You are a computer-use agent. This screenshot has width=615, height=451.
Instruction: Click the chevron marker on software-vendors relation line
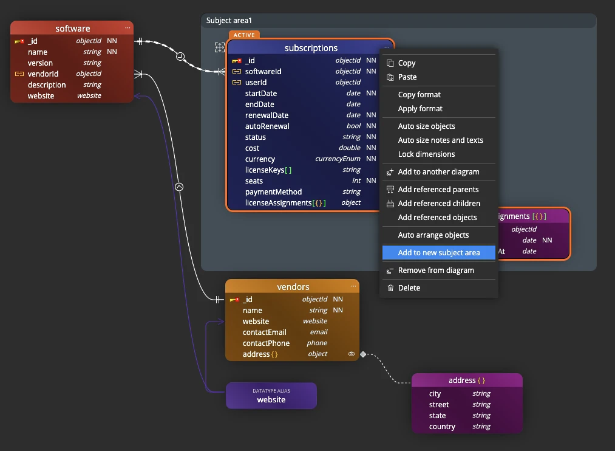tap(179, 187)
